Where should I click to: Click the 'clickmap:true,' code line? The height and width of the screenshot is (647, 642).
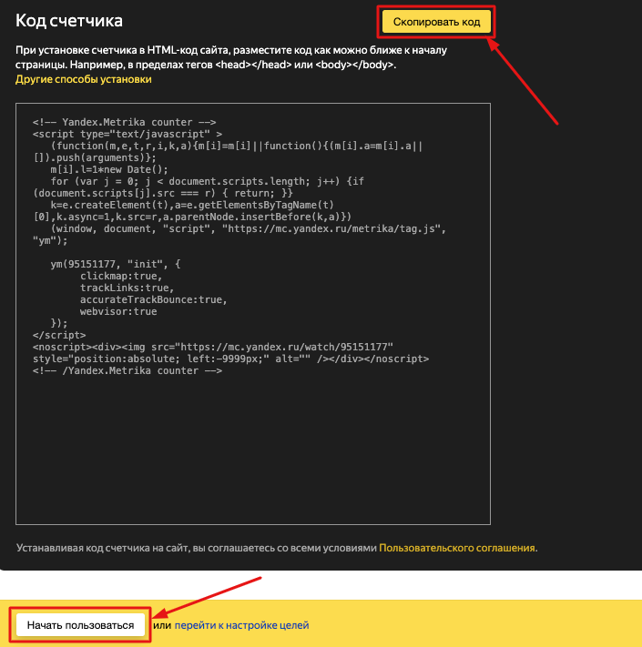[x=121, y=276]
